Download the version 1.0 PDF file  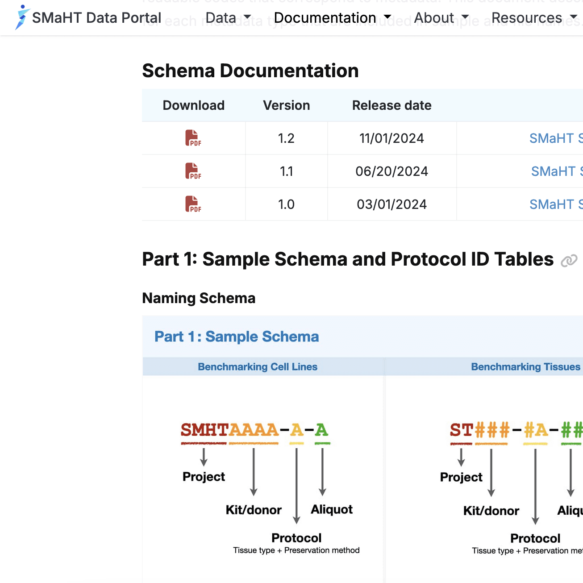(193, 204)
